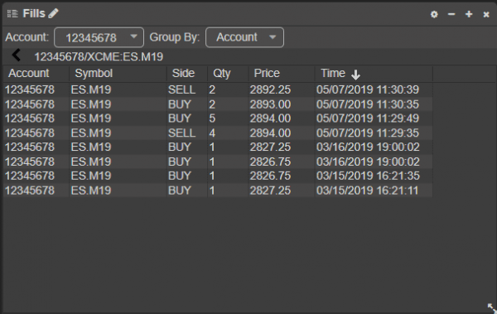Click Qty 5 cell

tap(212, 118)
